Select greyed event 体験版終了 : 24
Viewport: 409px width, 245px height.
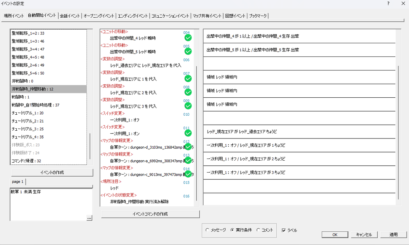pyautogui.click(x=48, y=152)
